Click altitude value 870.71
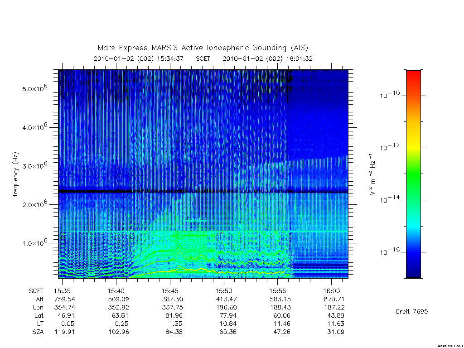464x348 pixels. pos(334,299)
